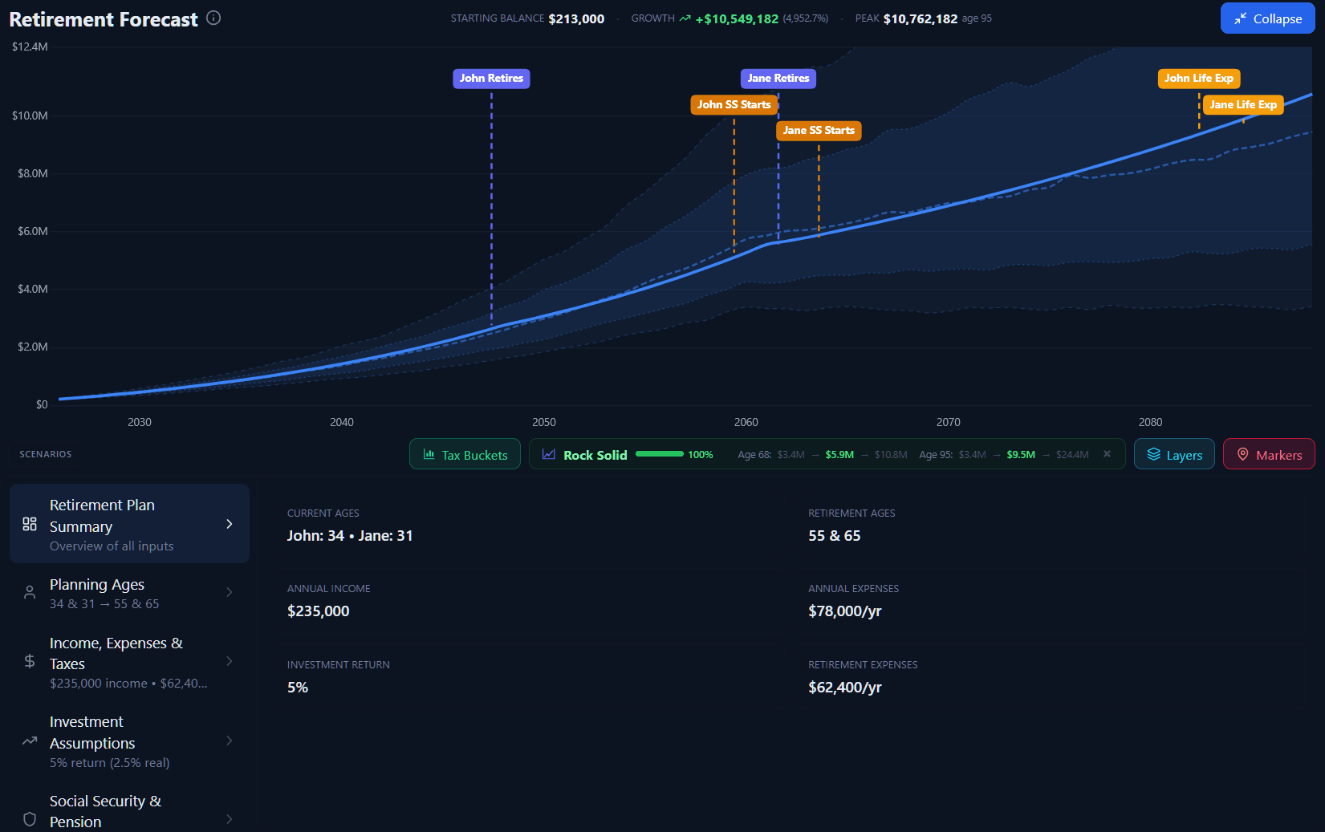Click the SCENARIOS label
1325x832 pixels.
pyautogui.click(x=46, y=454)
